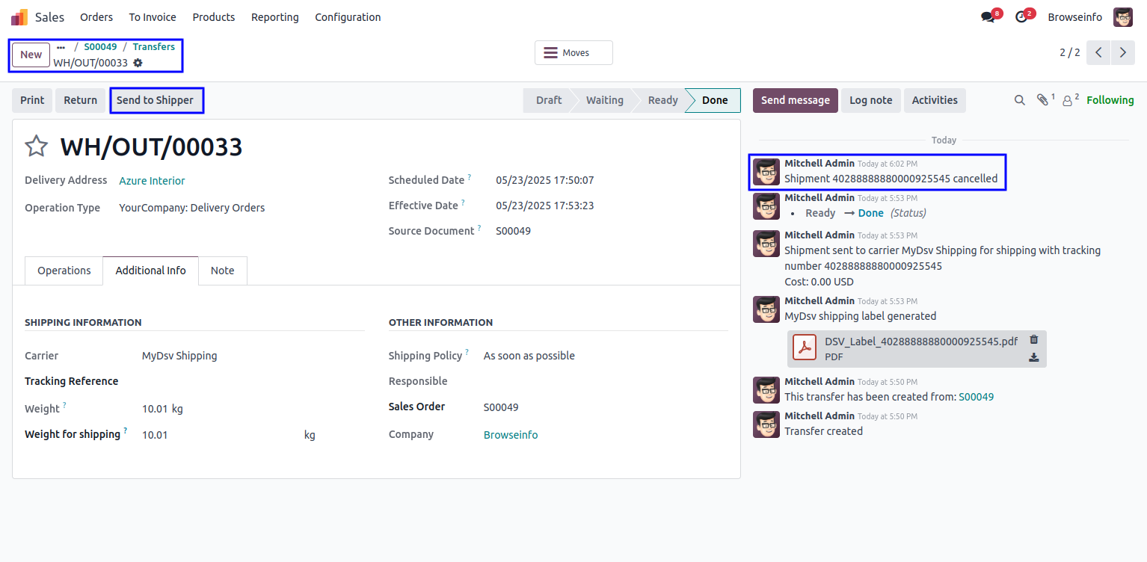Screen dimensions: 1147x562
Task: Open the activities clock icon
Action: click(1021, 17)
